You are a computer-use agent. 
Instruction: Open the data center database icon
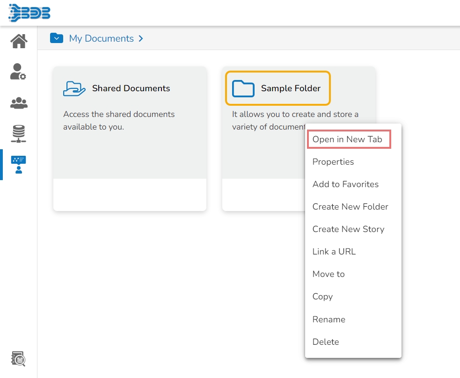[x=19, y=134]
